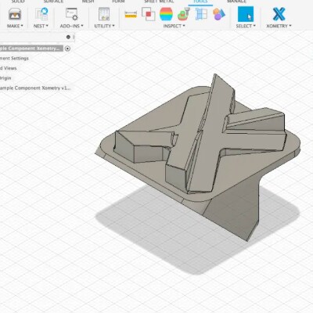Click the Make 3D print icon
This screenshot has width=313, height=313.
pyautogui.click(x=15, y=14)
